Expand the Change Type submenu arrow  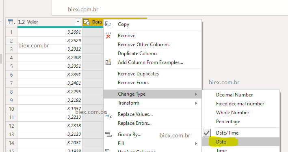[x=196, y=94]
